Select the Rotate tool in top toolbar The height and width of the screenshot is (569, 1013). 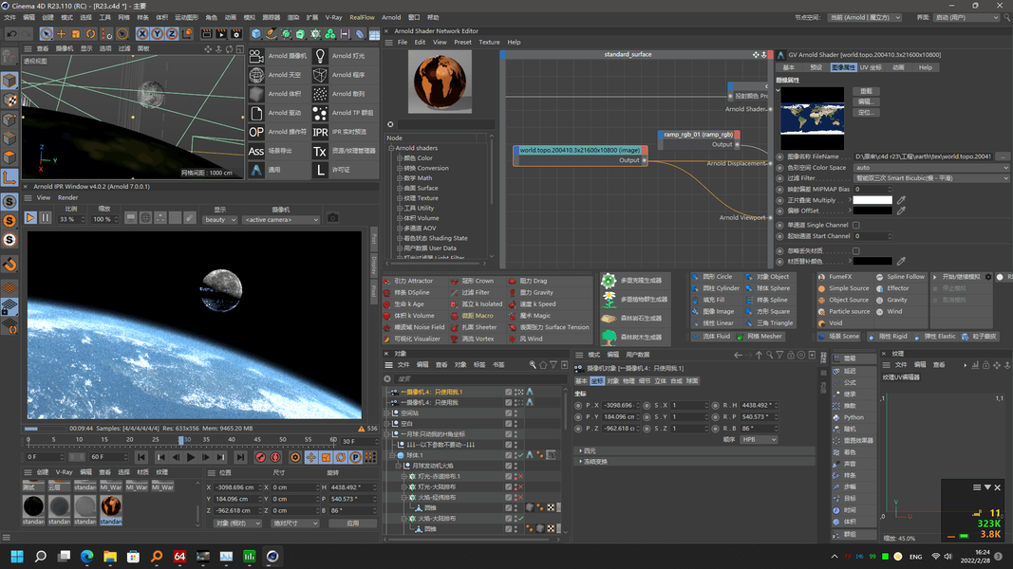click(x=90, y=33)
